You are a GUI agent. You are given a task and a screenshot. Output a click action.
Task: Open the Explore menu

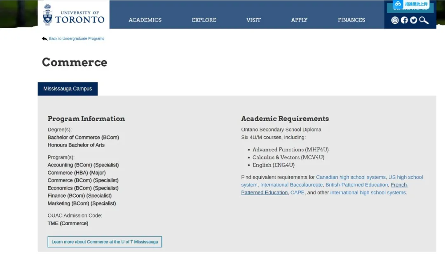pyautogui.click(x=204, y=20)
